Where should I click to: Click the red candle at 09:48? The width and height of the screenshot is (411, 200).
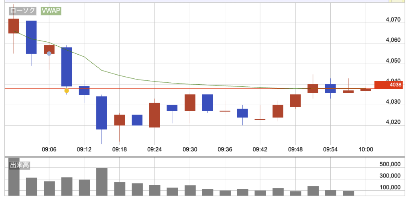click(x=295, y=101)
